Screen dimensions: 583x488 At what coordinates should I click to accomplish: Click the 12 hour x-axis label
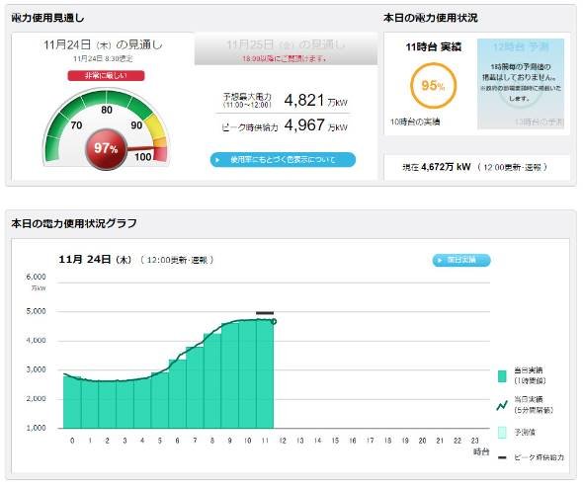(x=283, y=441)
